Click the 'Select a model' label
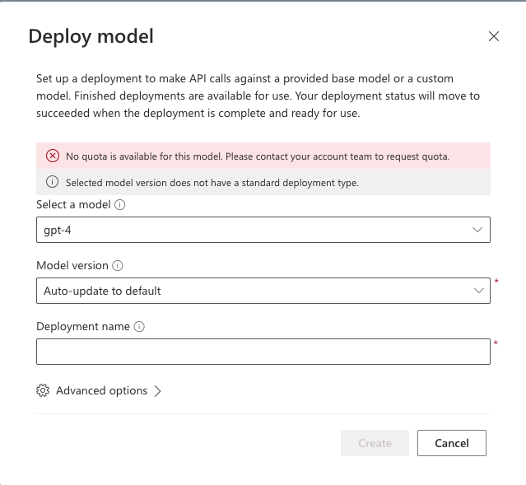This screenshot has width=526, height=485. click(73, 205)
